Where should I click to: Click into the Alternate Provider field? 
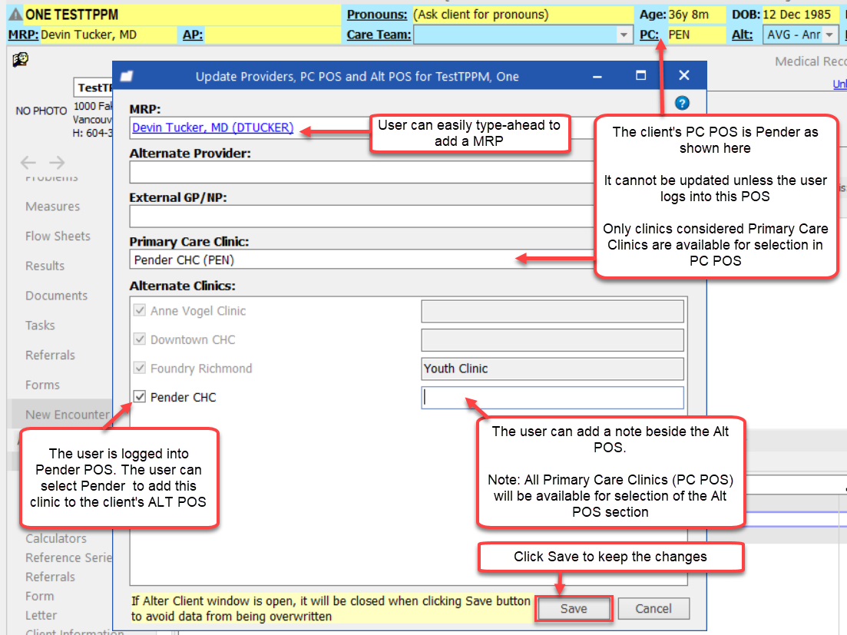pyautogui.click(x=362, y=173)
